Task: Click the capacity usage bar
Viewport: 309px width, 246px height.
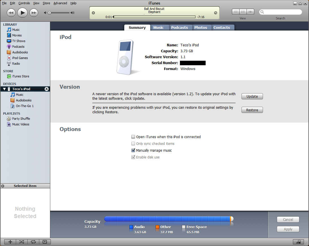Action: 169,219
